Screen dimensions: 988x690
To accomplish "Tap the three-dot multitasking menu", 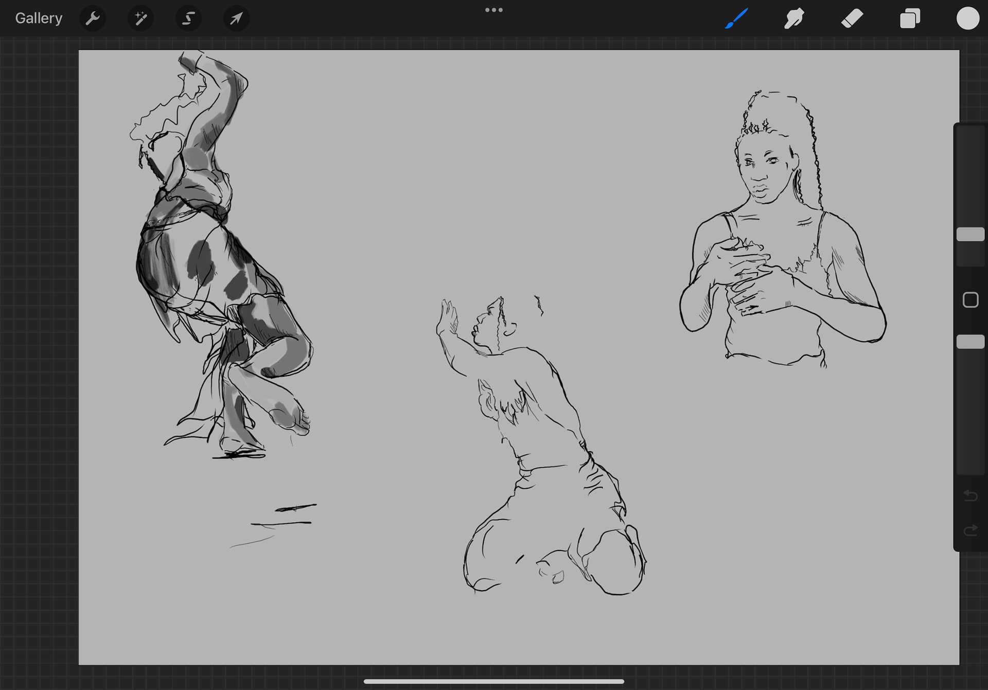I will pos(493,10).
